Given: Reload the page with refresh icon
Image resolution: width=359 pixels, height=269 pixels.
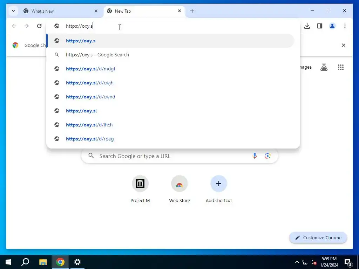Looking at the screenshot, I should click(x=39, y=26).
